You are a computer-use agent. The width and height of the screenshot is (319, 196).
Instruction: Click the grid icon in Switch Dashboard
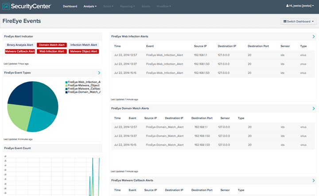(285, 21)
